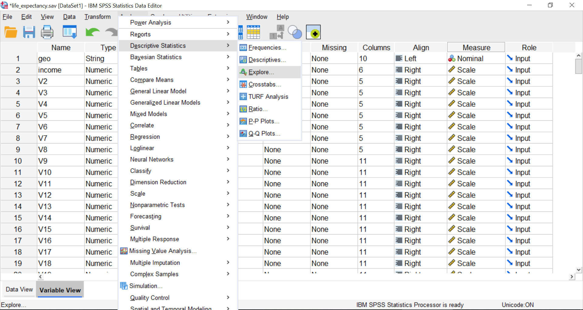Click the horizontal scrollbar right arrow
583x310 pixels.
pos(572,277)
